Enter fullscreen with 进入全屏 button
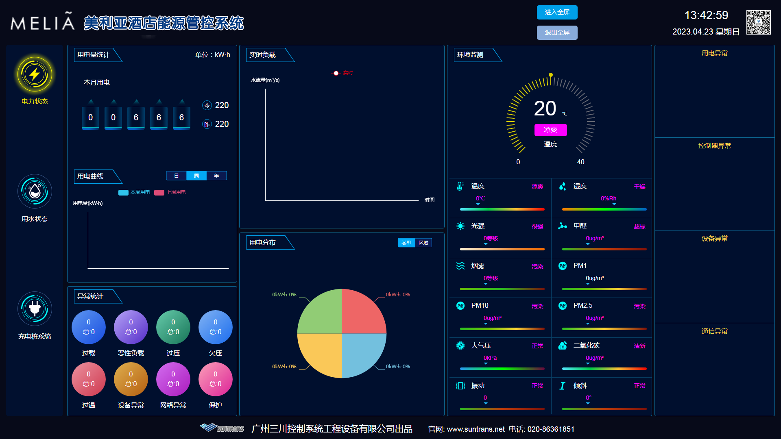 [557, 12]
